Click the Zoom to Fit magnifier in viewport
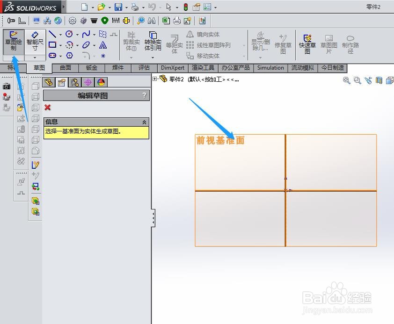The width and height of the screenshot is (394, 324). (347, 80)
